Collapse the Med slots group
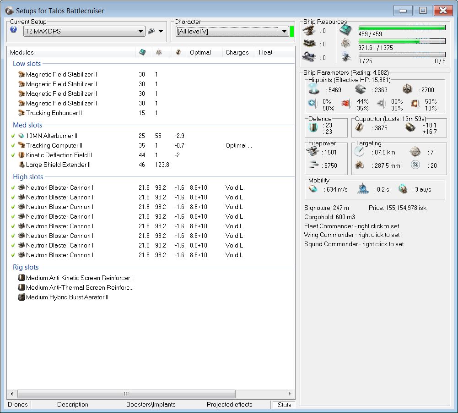458x413 pixels. pyautogui.click(x=27, y=125)
